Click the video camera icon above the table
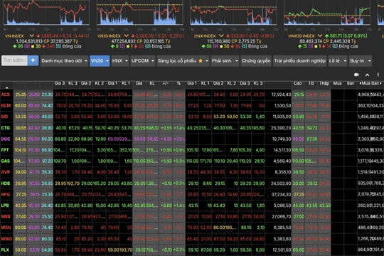The height and width of the screenshot is (256, 384). [x=356, y=75]
